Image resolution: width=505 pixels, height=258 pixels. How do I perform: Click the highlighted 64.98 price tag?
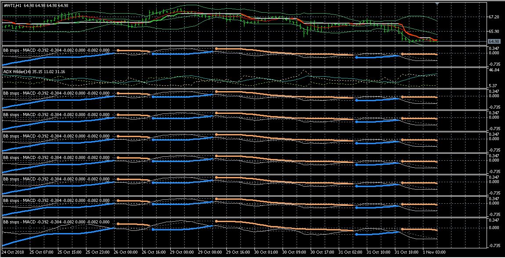point(494,40)
